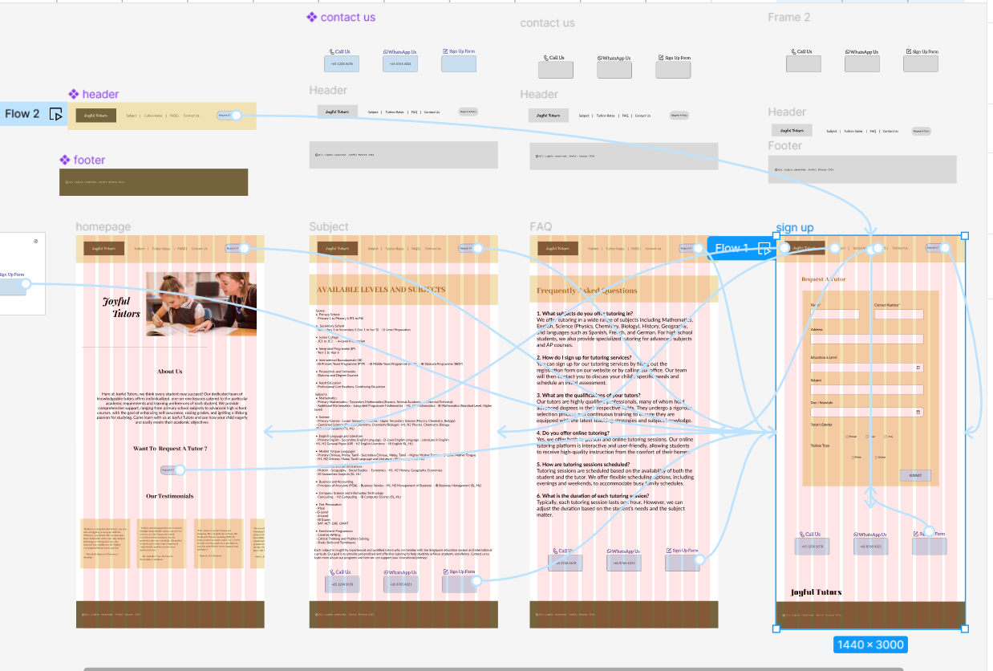Click the SUBMIT button in sign up form

pos(915,476)
